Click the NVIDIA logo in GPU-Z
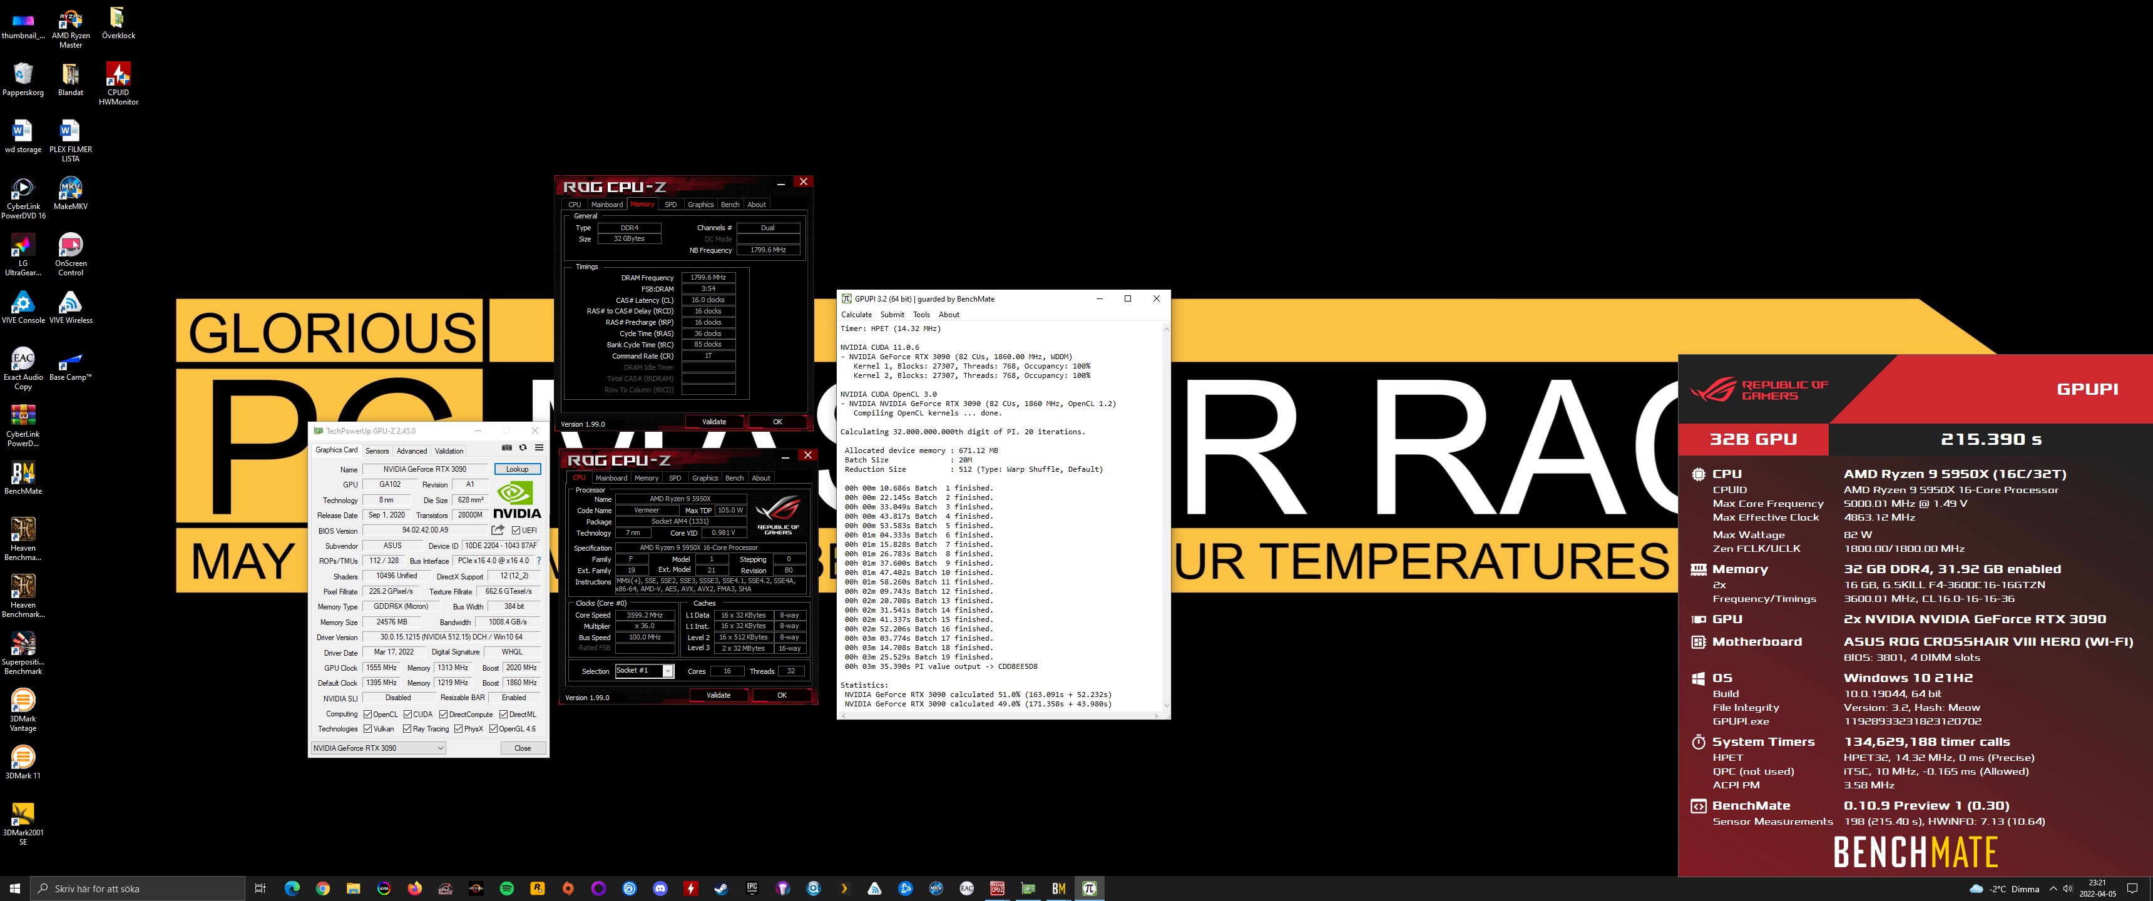 pos(518,501)
